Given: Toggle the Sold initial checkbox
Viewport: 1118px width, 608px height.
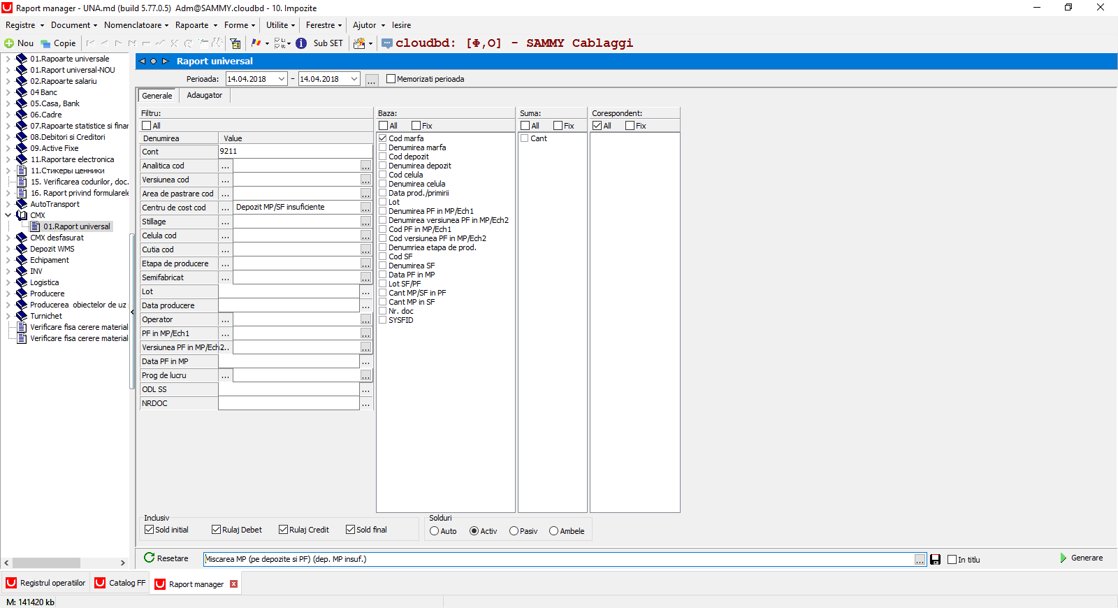Looking at the screenshot, I should 149,530.
